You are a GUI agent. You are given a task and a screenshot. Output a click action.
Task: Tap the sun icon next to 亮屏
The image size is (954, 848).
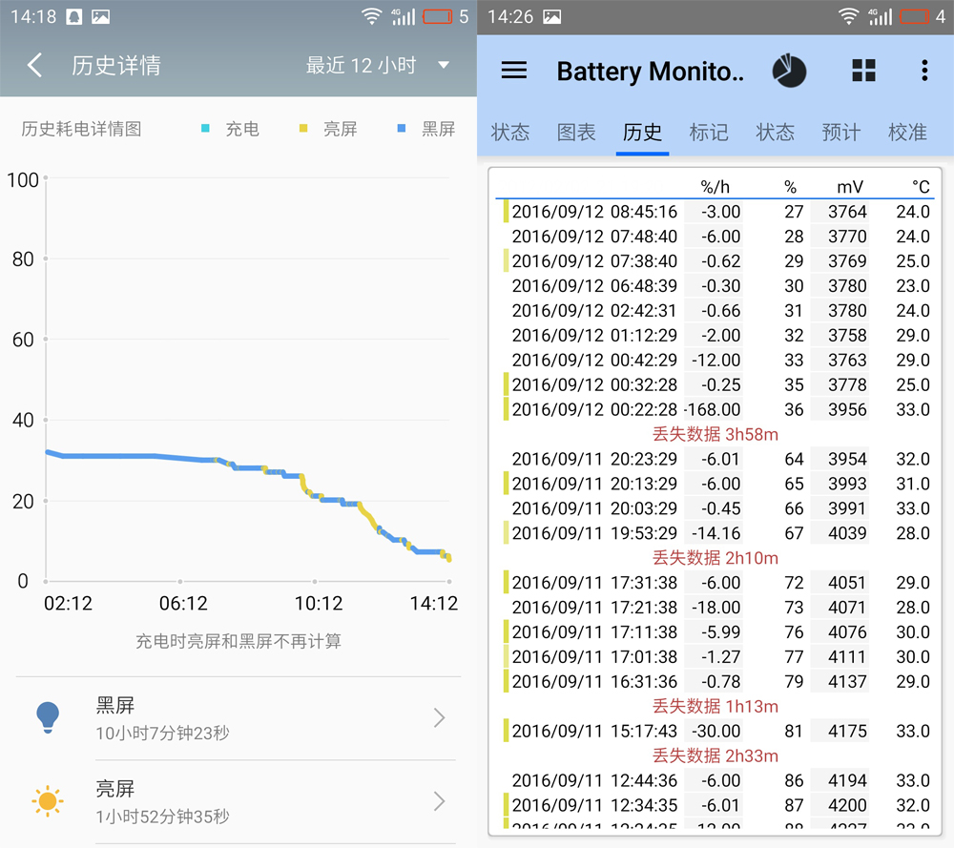pos(47,801)
